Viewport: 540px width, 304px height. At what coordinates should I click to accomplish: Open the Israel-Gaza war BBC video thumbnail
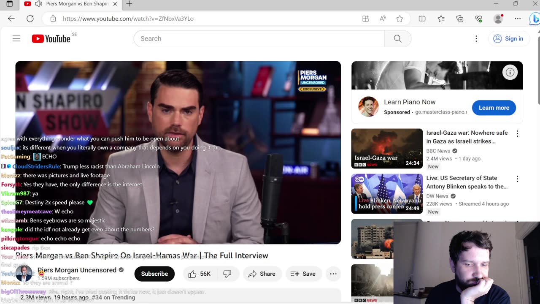(387, 149)
